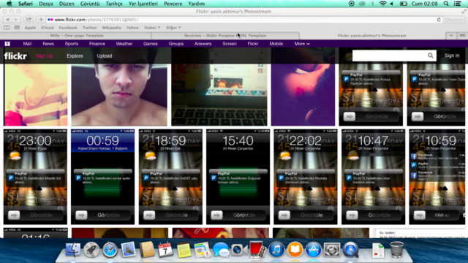Open the Share button in toolbar
The width and height of the screenshot is (468, 263).
(x=29, y=20)
